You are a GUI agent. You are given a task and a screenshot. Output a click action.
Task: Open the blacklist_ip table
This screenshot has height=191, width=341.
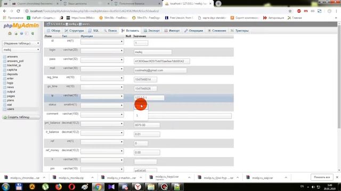14,65
